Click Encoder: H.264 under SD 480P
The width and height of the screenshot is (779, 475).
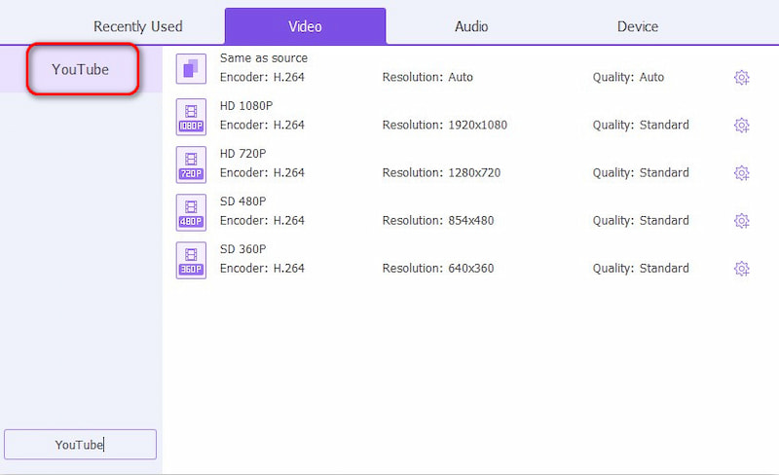262,220
